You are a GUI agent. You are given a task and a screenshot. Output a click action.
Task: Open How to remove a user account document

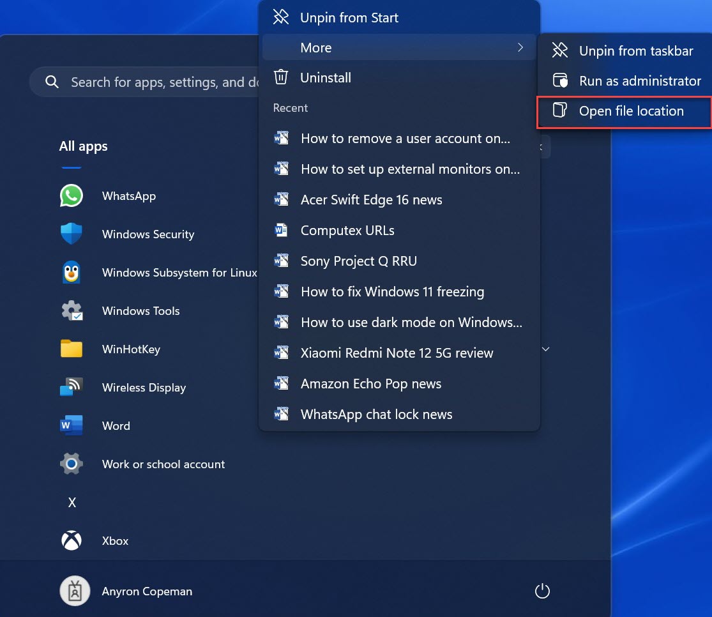(x=399, y=139)
